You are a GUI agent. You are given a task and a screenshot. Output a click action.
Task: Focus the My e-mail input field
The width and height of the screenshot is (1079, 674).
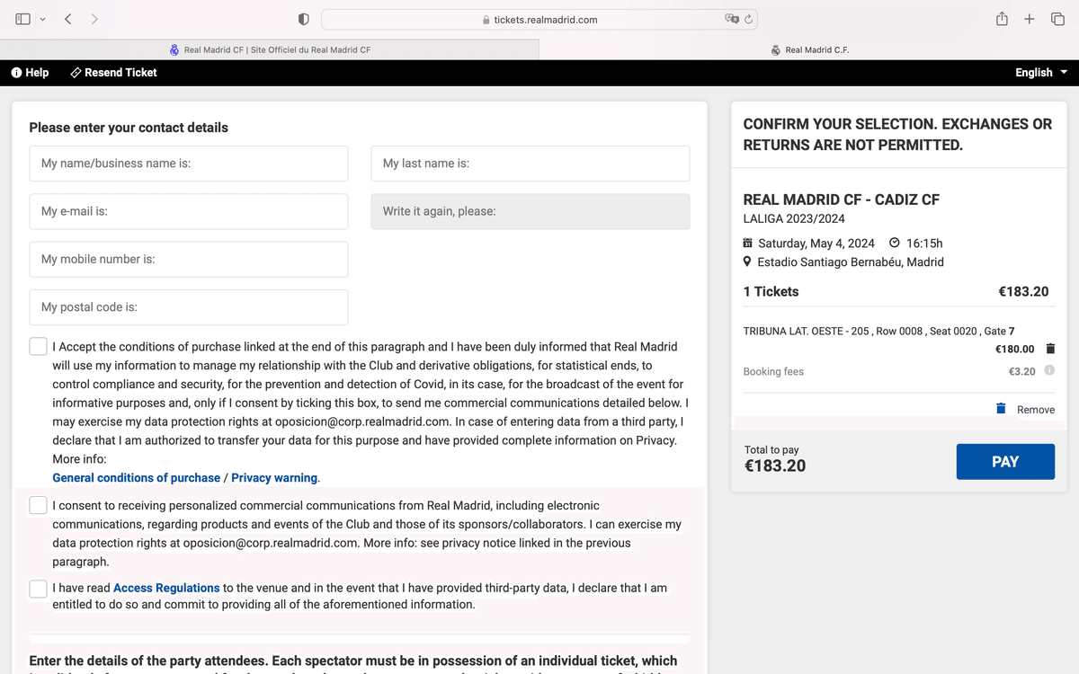[x=189, y=211]
